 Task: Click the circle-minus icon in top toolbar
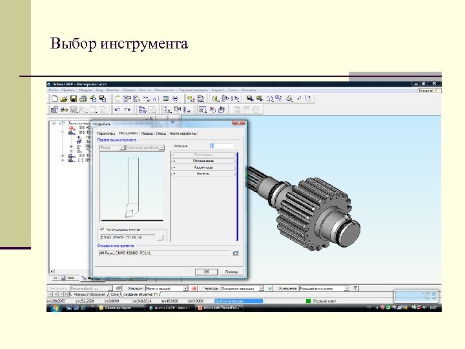(175, 98)
